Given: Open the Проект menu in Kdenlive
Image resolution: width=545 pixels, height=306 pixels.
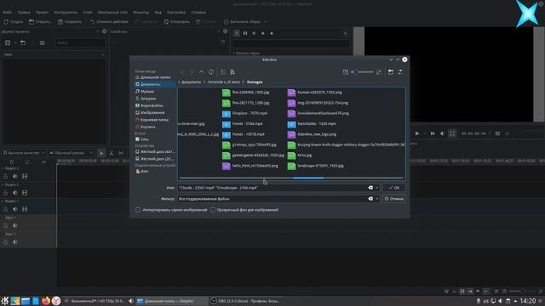Looking at the screenshot, I should click(x=42, y=12).
